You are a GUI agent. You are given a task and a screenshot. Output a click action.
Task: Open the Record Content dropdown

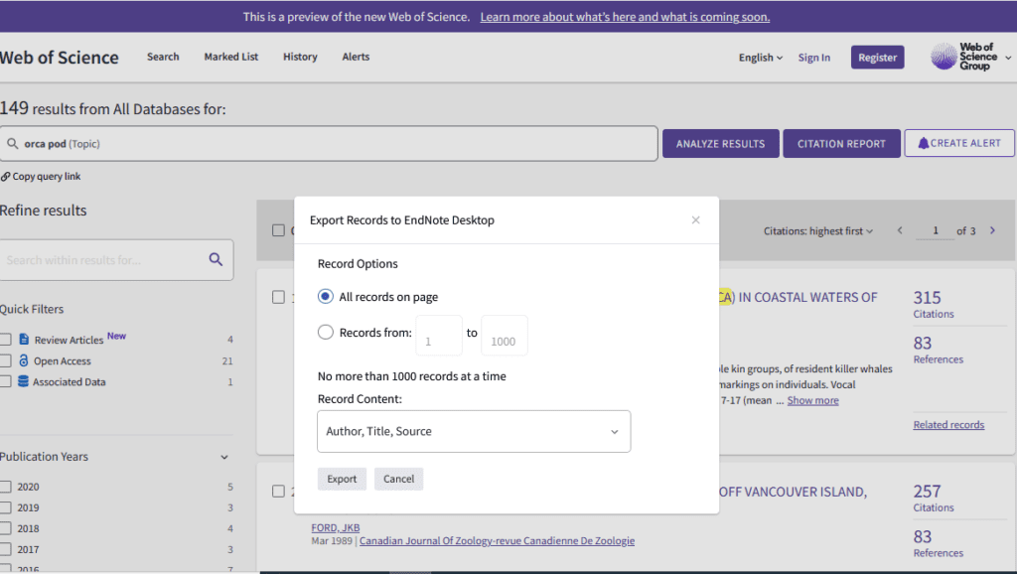point(474,432)
